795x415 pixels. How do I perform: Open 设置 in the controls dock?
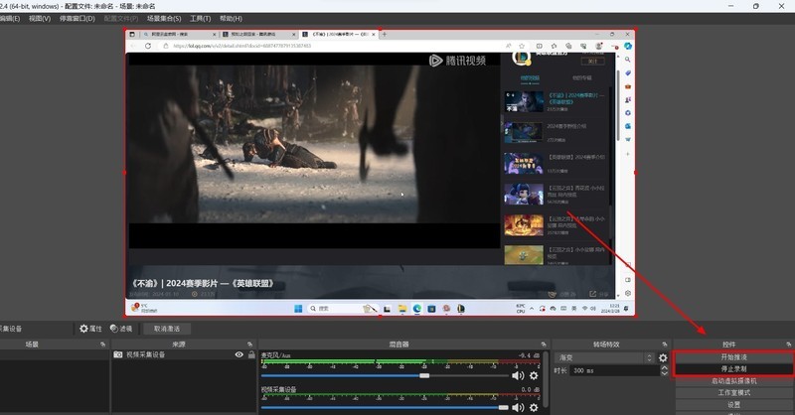(x=733, y=404)
